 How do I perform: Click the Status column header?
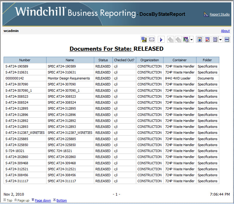click(x=103, y=60)
